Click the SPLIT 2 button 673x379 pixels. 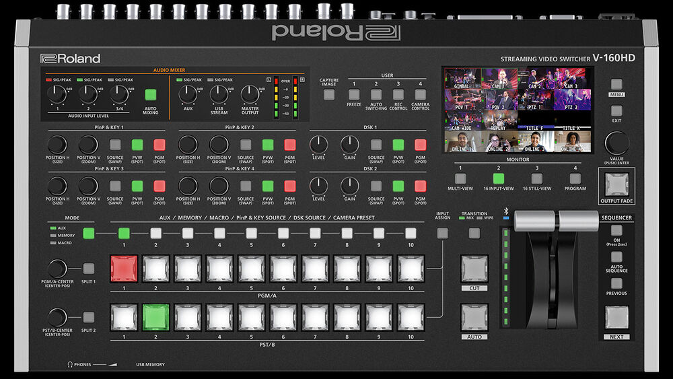point(88,317)
